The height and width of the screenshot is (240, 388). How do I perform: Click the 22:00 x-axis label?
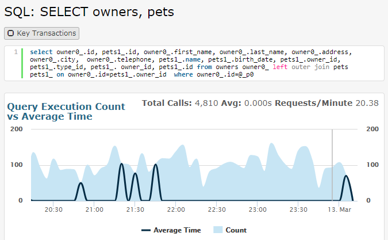click(x=176, y=209)
